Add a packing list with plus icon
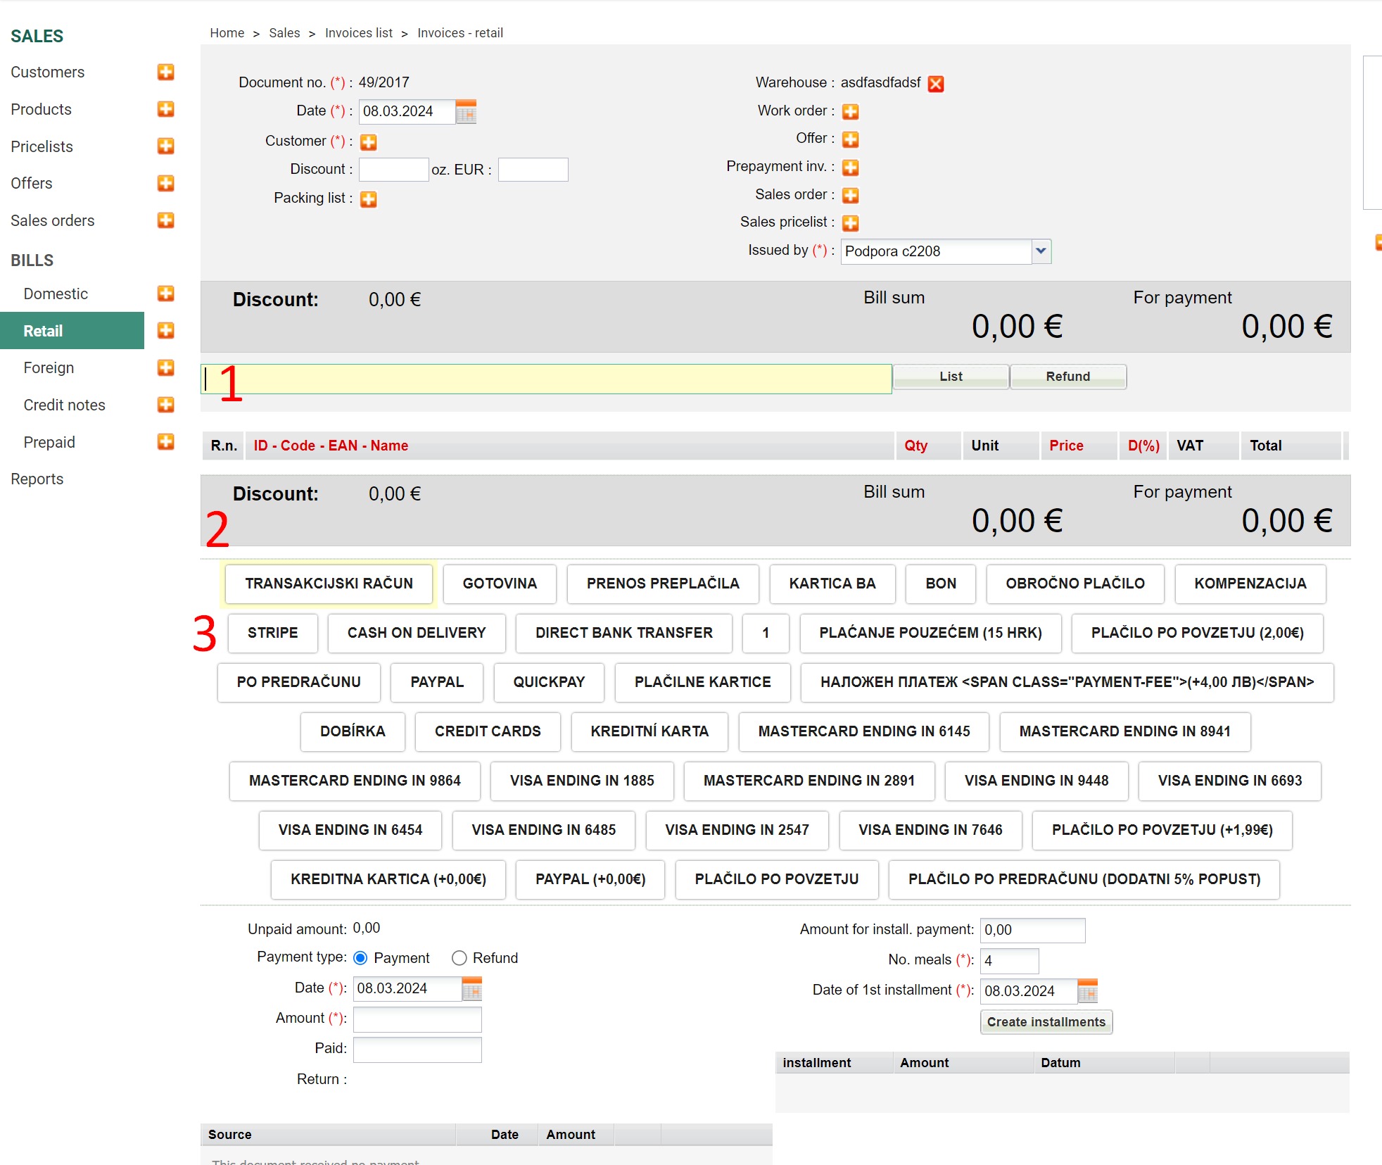Screen dimensions: 1382x1165 (x=369, y=199)
